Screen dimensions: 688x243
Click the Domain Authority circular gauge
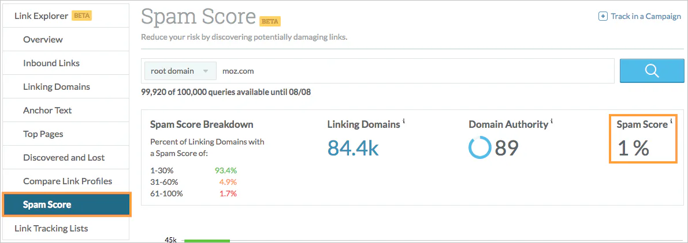[479, 148]
